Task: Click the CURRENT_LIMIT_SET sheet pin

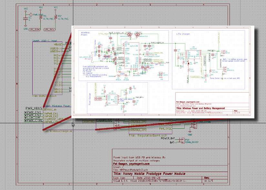Action: 56,119
